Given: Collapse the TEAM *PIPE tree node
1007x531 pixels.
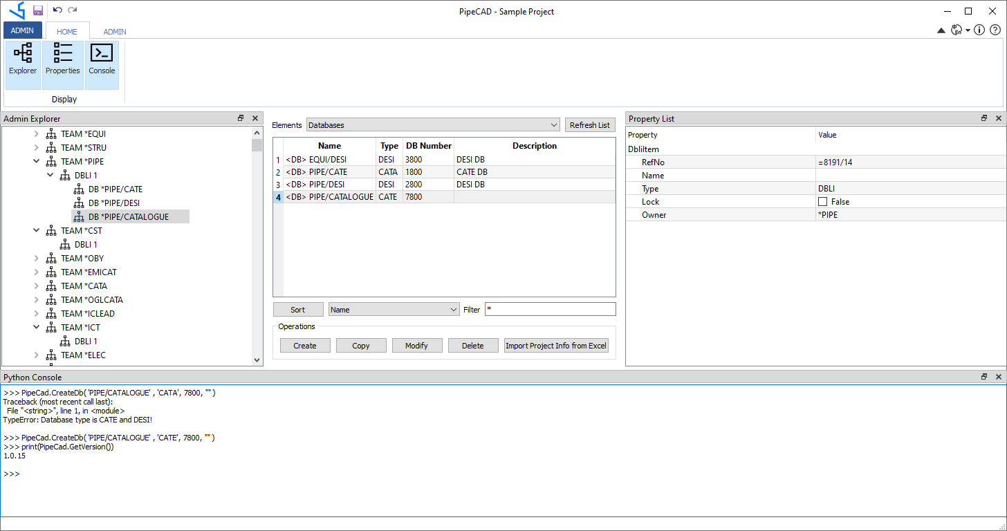Looking at the screenshot, I should (x=36, y=161).
